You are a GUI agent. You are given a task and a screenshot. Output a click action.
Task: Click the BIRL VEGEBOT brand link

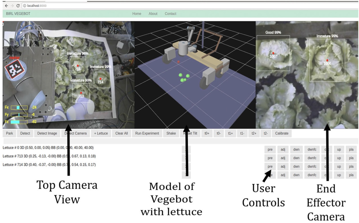point(18,14)
